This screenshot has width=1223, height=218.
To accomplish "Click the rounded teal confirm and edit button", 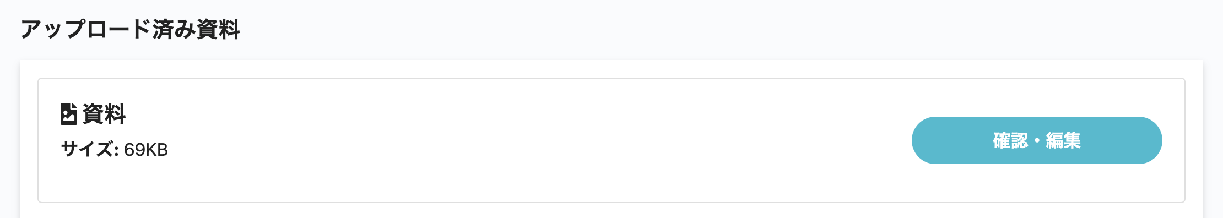I will (x=1037, y=140).
